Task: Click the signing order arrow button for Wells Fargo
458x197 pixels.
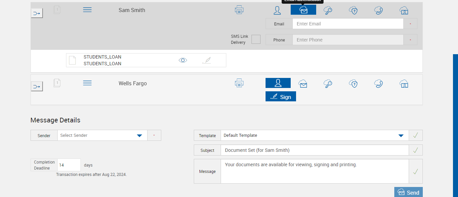Action: pos(37,87)
